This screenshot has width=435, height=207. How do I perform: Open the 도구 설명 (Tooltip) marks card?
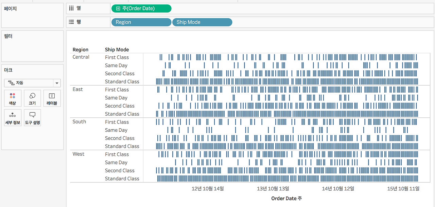[x=32, y=118]
